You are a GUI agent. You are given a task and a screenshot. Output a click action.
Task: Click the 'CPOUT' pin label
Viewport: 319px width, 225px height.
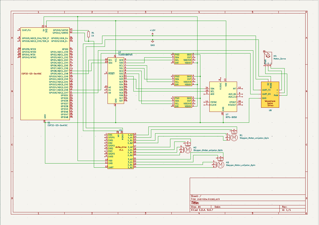pos(233,102)
